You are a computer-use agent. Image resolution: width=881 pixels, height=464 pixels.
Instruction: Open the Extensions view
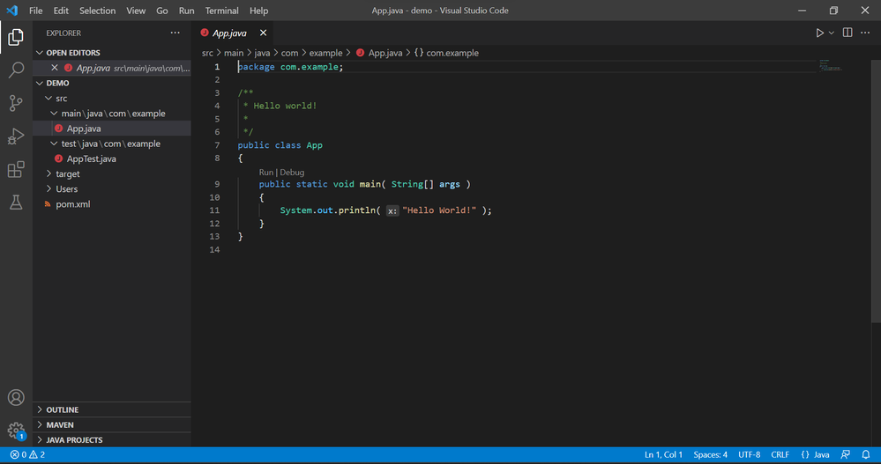16,169
